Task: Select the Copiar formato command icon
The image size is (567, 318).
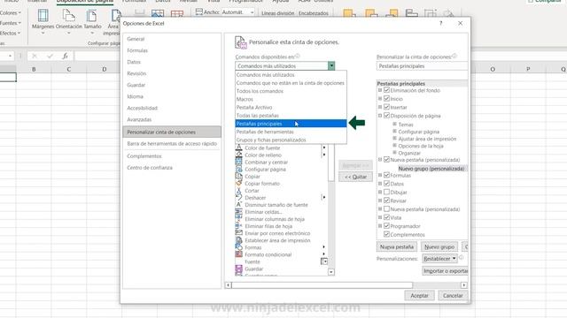Action: (x=238, y=184)
